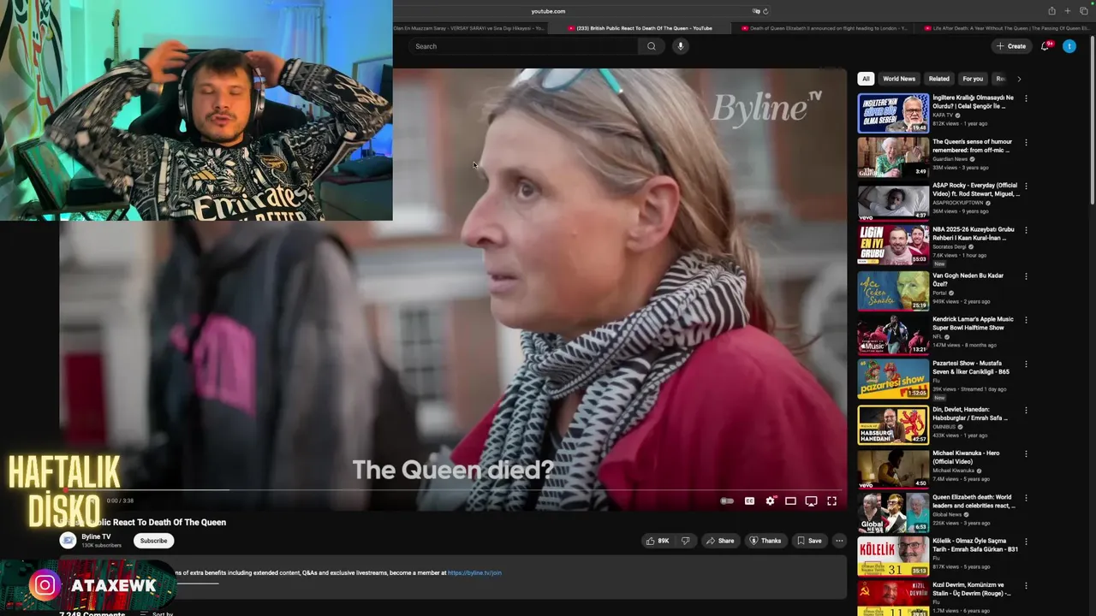The height and width of the screenshot is (616, 1096).
Task: Click the Michael Kiwanuka channel name
Action: coord(954,471)
